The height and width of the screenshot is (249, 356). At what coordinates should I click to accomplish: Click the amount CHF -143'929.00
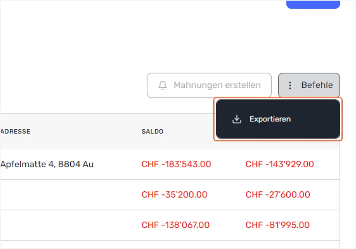(x=280, y=164)
